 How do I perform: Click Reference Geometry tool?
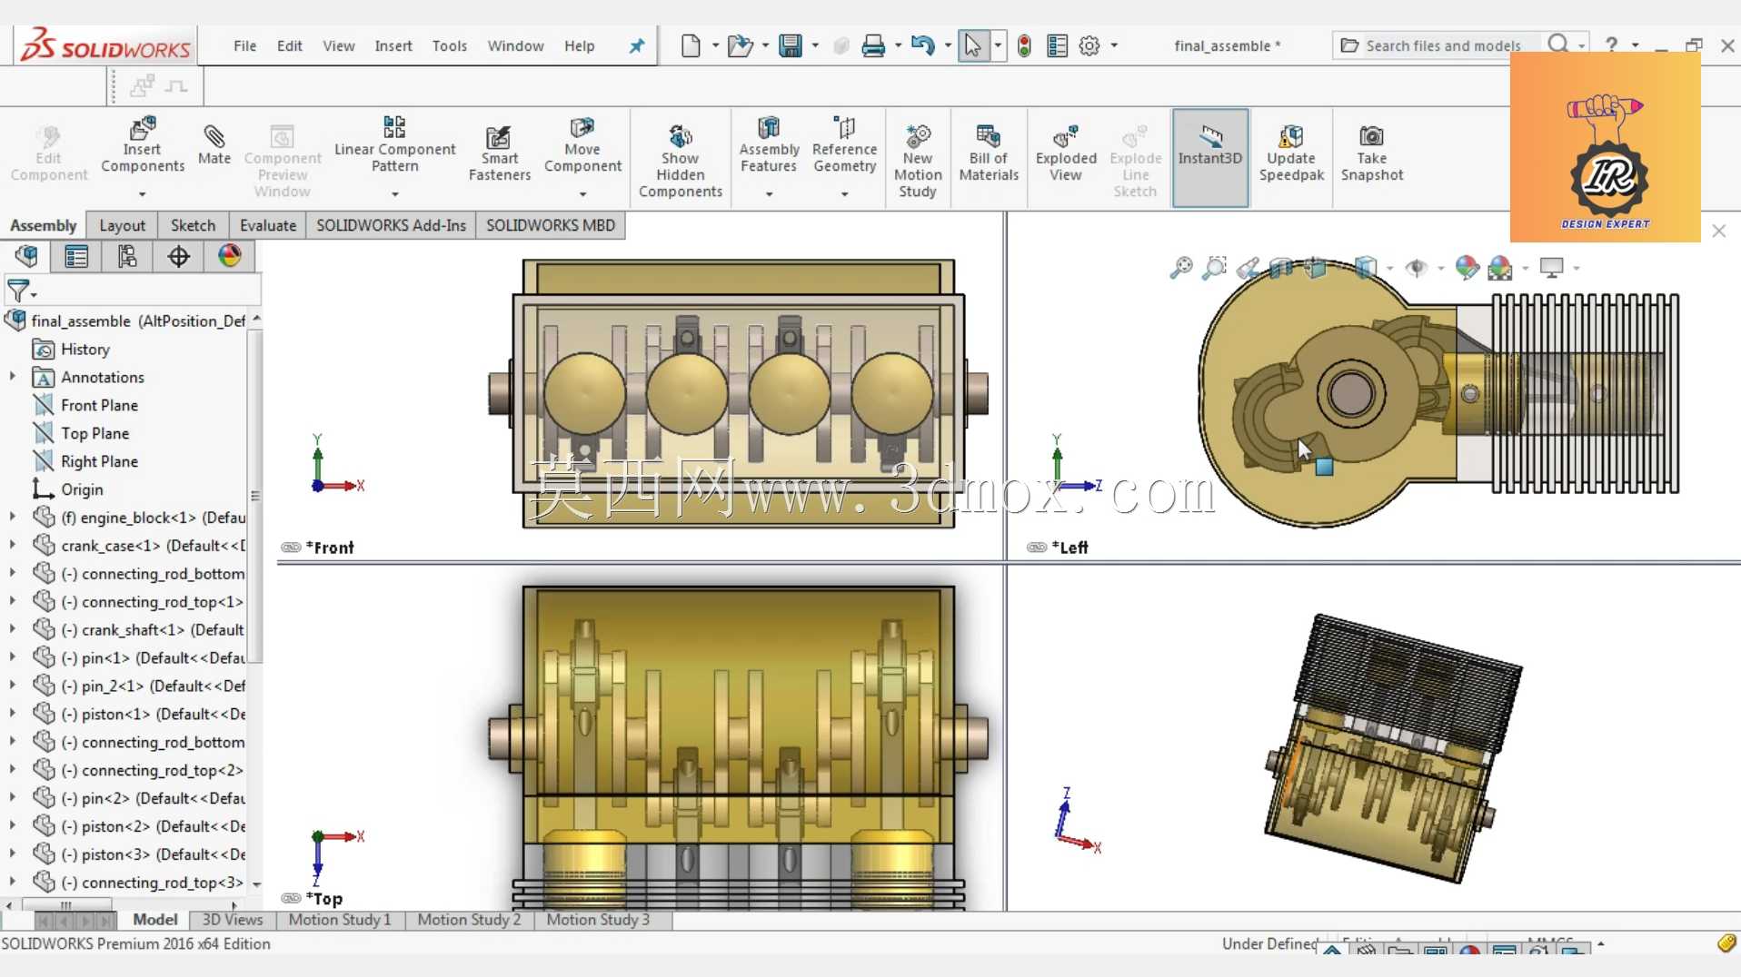click(845, 145)
